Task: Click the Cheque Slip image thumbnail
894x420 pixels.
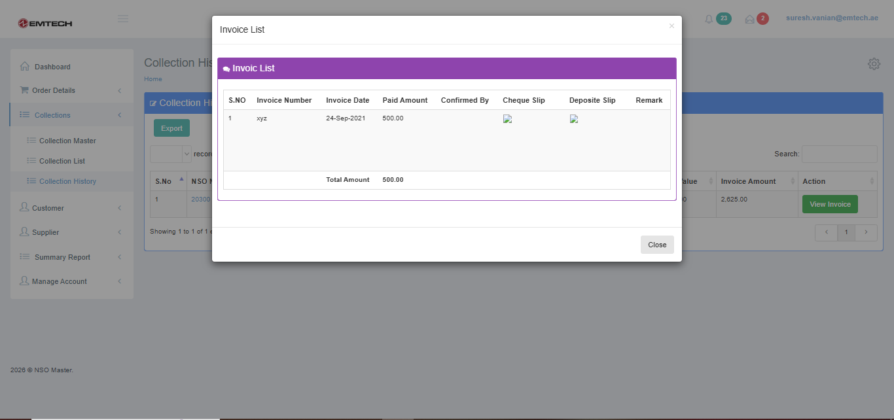Action: [x=507, y=119]
